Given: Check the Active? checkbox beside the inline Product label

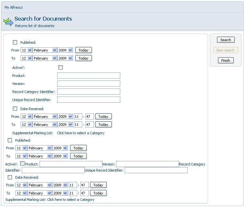Looking at the screenshot, I should coord(22,164).
